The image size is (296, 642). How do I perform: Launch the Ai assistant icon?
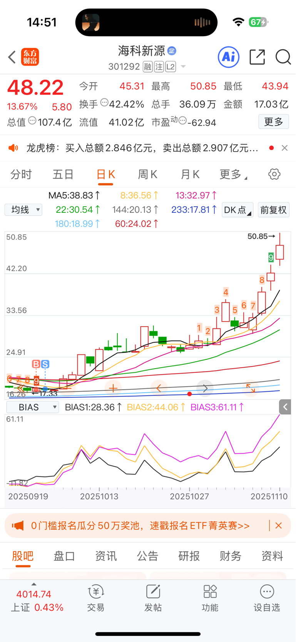click(x=229, y=57)
